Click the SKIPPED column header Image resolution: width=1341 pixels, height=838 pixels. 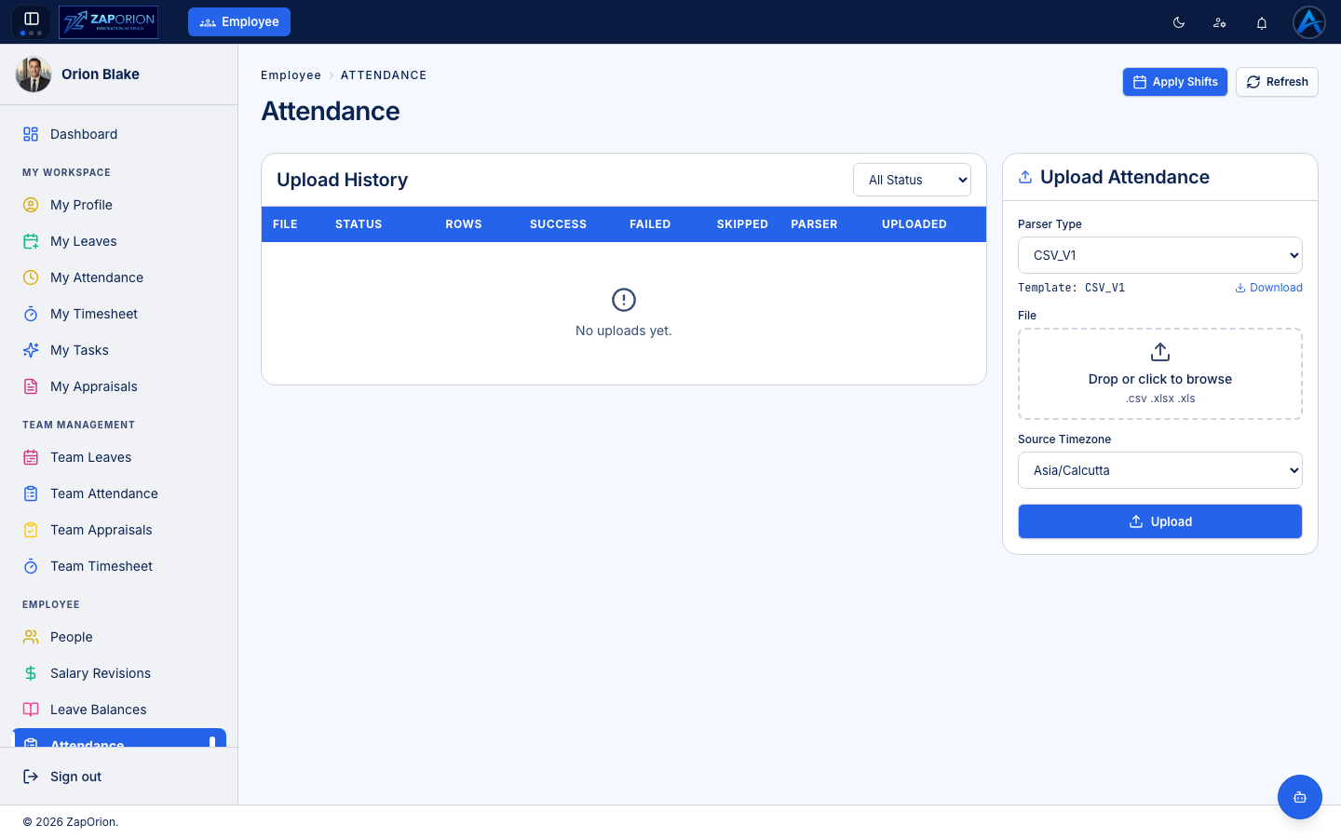(742, 224)
